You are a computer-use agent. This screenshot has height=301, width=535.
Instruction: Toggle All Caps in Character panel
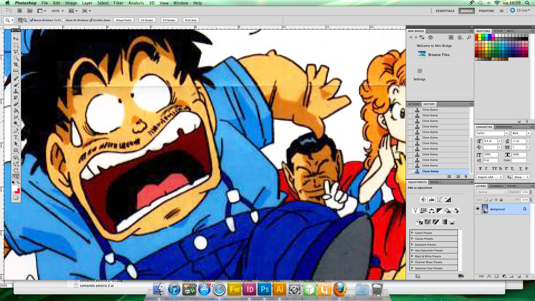pyautogui.click(x=494, y=169)
